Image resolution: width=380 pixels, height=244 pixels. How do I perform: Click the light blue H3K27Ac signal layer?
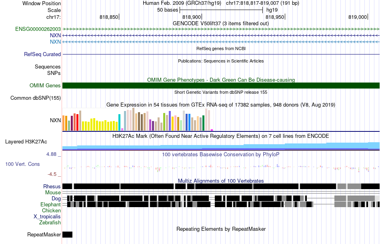point(221,146)
